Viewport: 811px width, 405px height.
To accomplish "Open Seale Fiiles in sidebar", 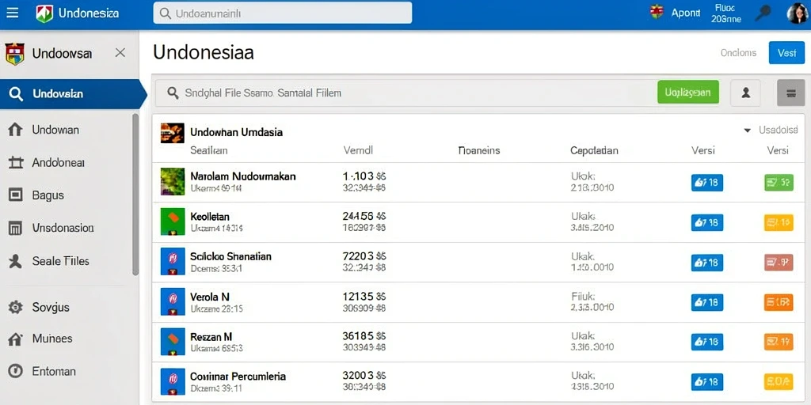I will click(60, 261).
